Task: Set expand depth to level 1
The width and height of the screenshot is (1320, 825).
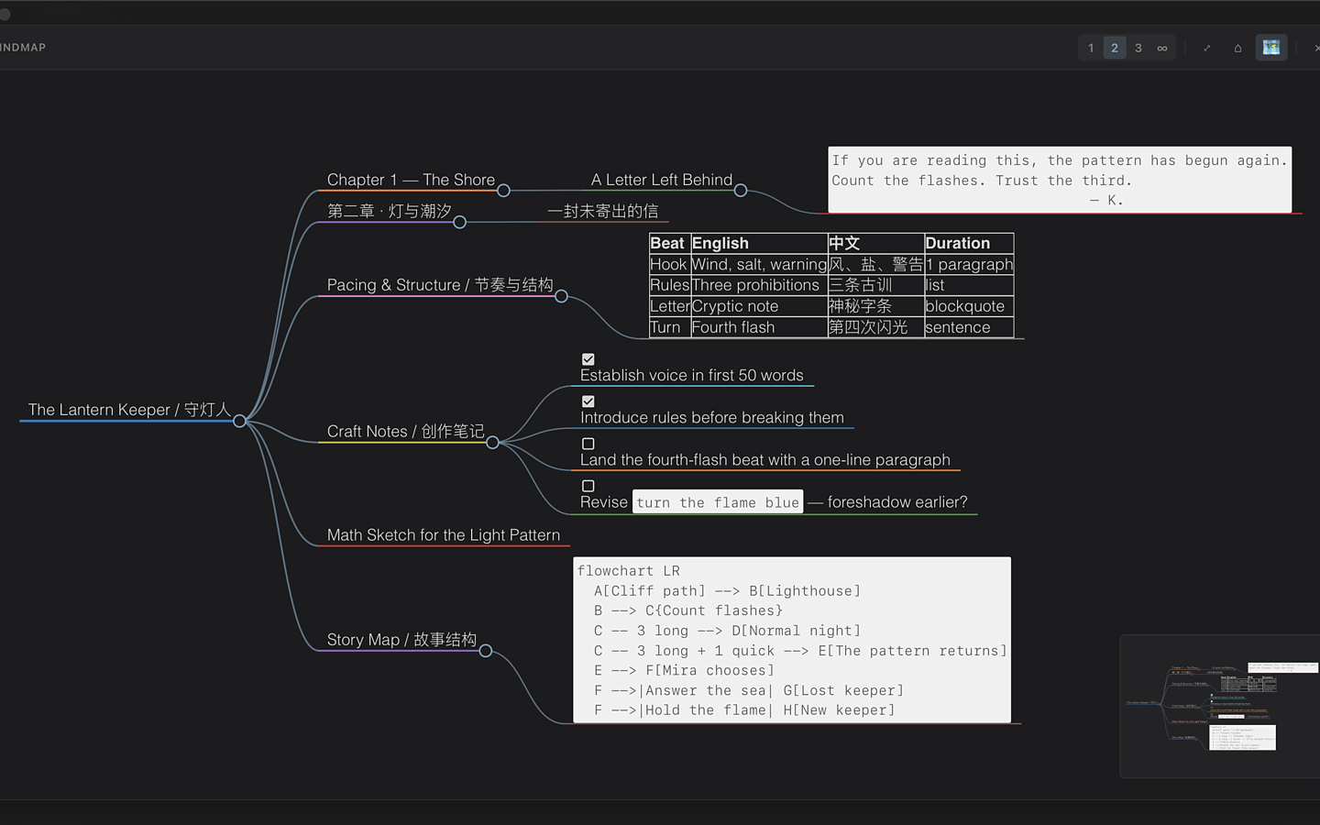Action: (1091, 48)
